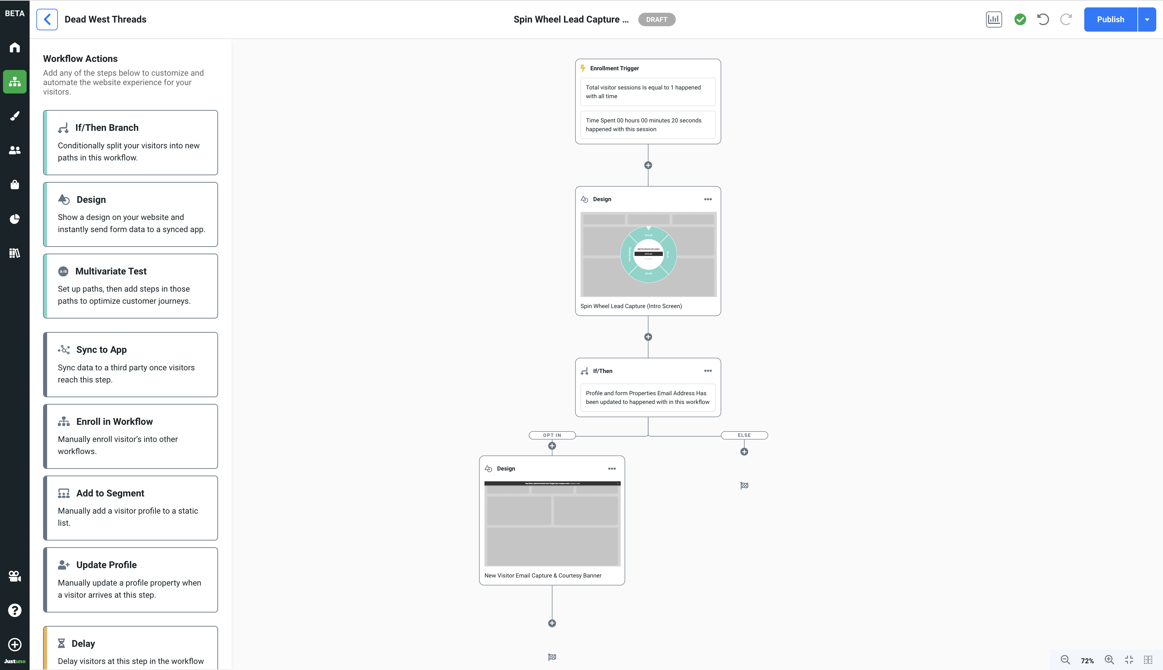Select the Design action card in panel
Screen dimensions: 1163x670
pyautogui.click(x=130, y=215)
